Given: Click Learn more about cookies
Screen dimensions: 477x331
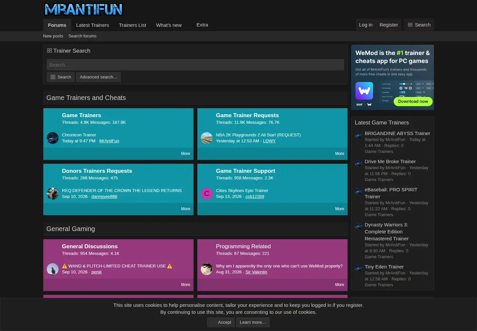Looking at the screenshot, I should tap(253, 322).
